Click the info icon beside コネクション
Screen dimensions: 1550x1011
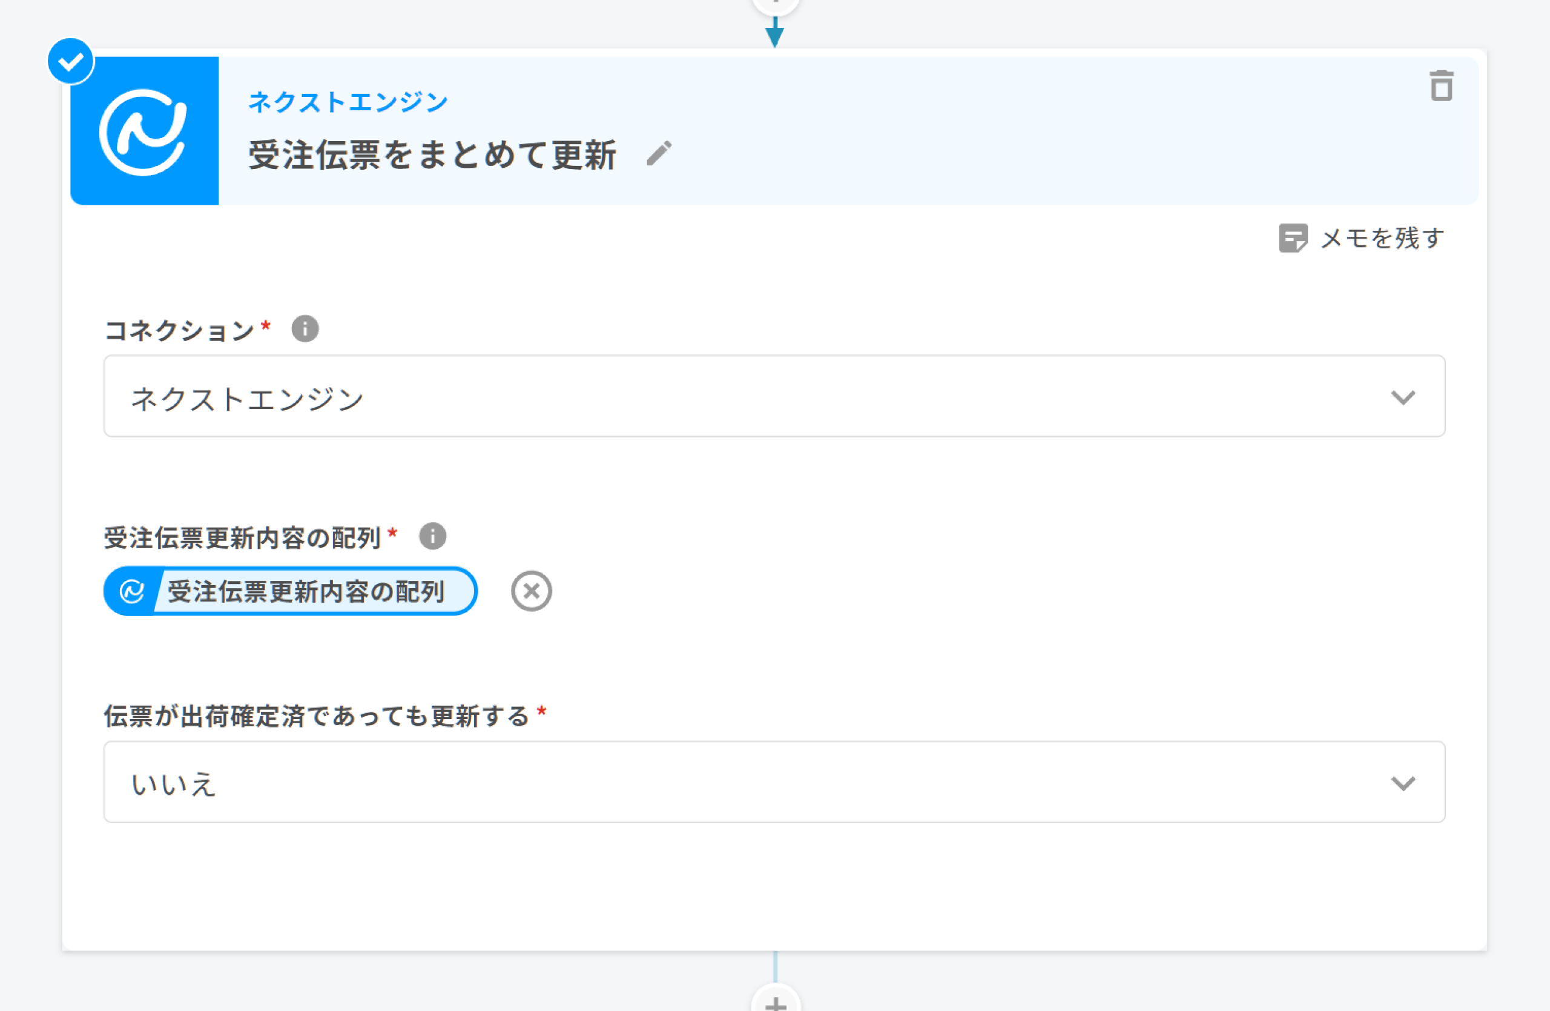305,329
